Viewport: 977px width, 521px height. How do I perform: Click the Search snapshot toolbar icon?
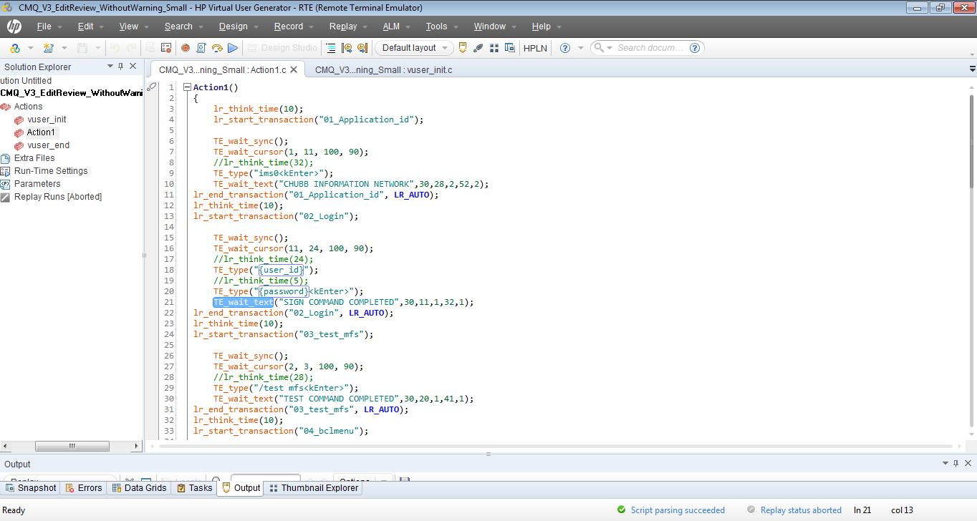point(362,48)
